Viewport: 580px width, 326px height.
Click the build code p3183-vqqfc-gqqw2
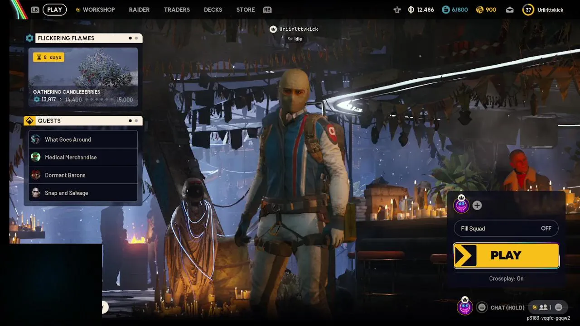point(548,318)
